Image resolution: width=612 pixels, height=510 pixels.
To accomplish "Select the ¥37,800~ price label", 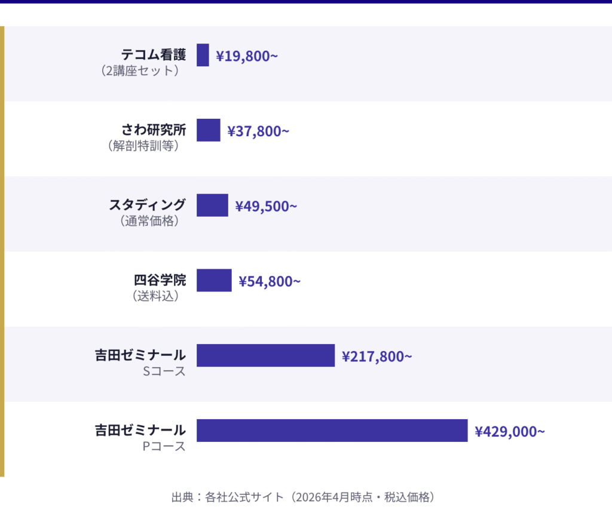I will pyautogui.click(x=258, y=131).
